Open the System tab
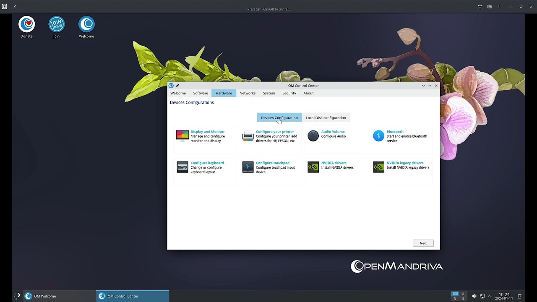 269,93
